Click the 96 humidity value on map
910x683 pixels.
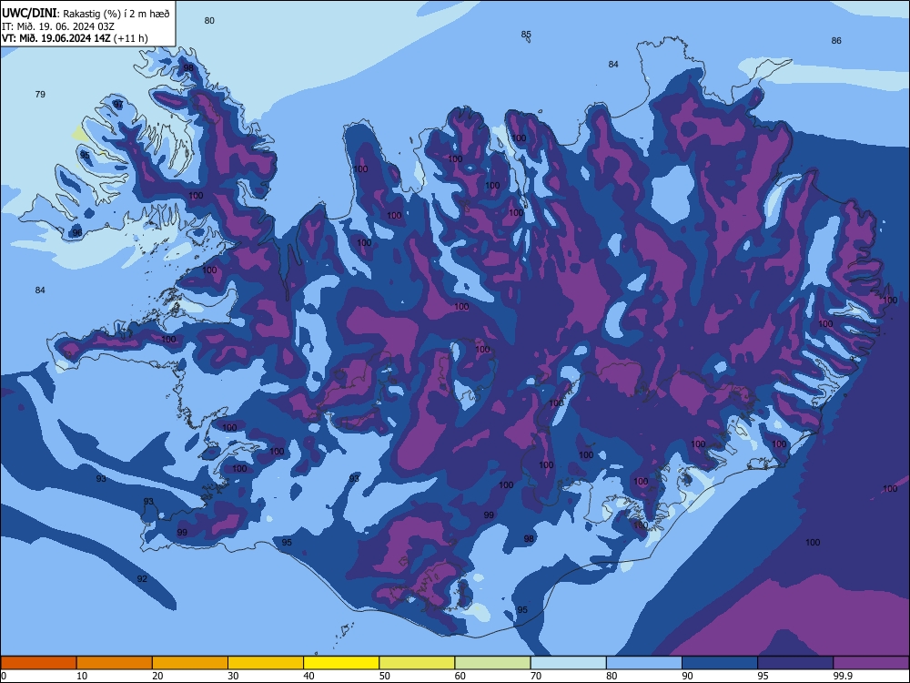tap(77, 233)
